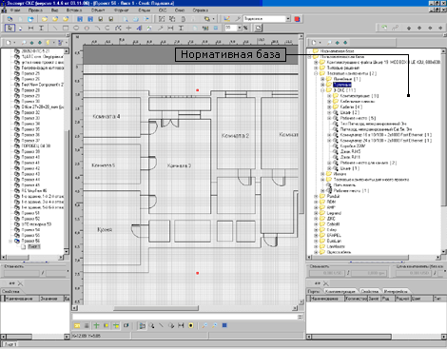This screenshot has height=349, width=447.
Task: Expand the Кабели [4] folder node
Action: click(329, 107)
